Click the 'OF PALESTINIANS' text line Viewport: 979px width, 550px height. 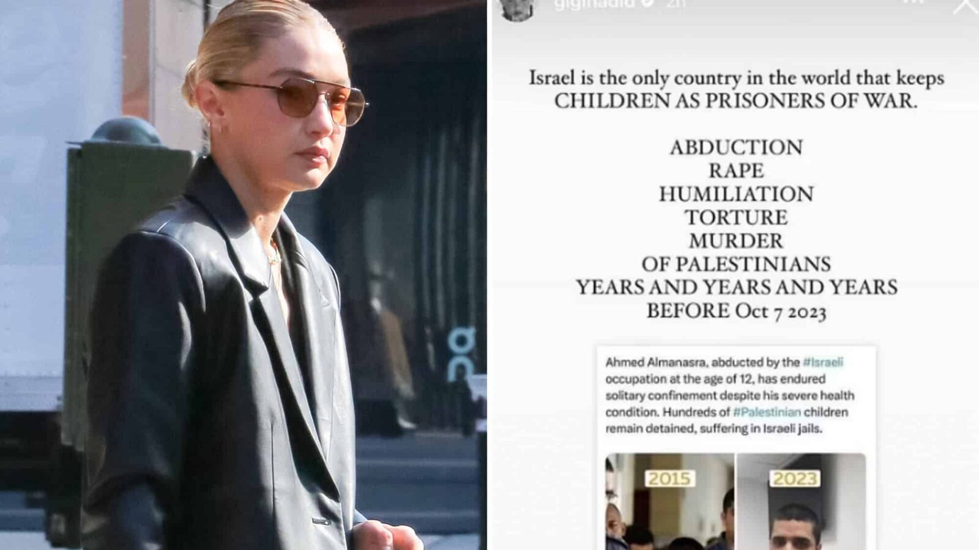click(736, 264)
